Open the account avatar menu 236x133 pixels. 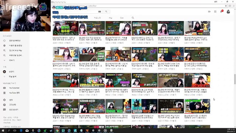click(x=228, y=11)
